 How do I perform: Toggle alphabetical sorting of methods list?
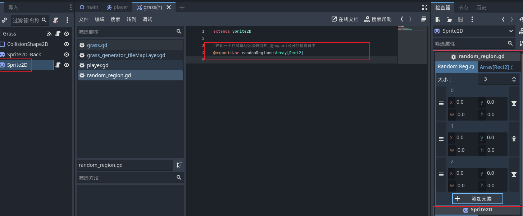click(x=179, y=165)
